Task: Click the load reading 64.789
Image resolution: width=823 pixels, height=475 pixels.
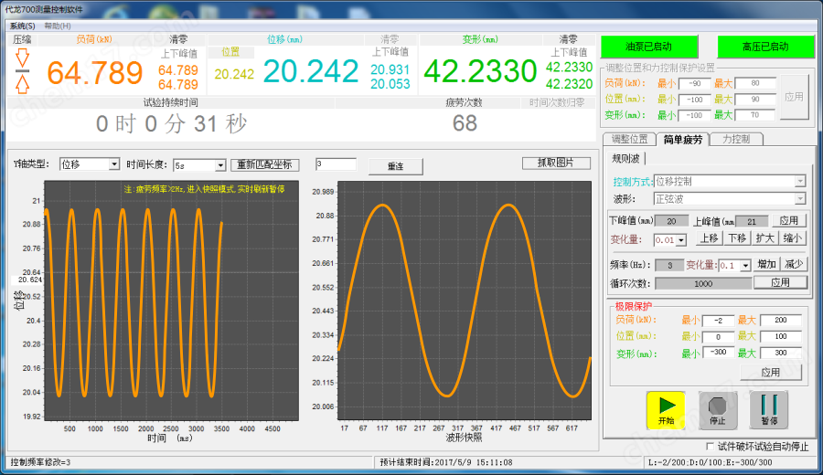Action: pyautogui.click(x=95, y=72)
